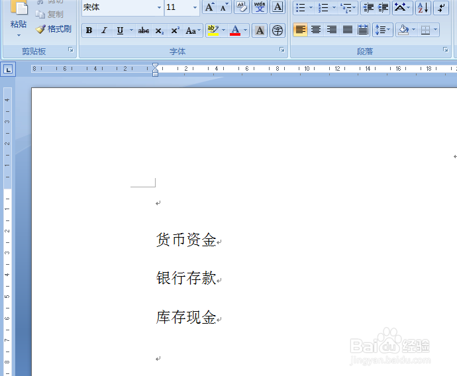Expand the font size dropdown arrow

[x=195, y=7]
